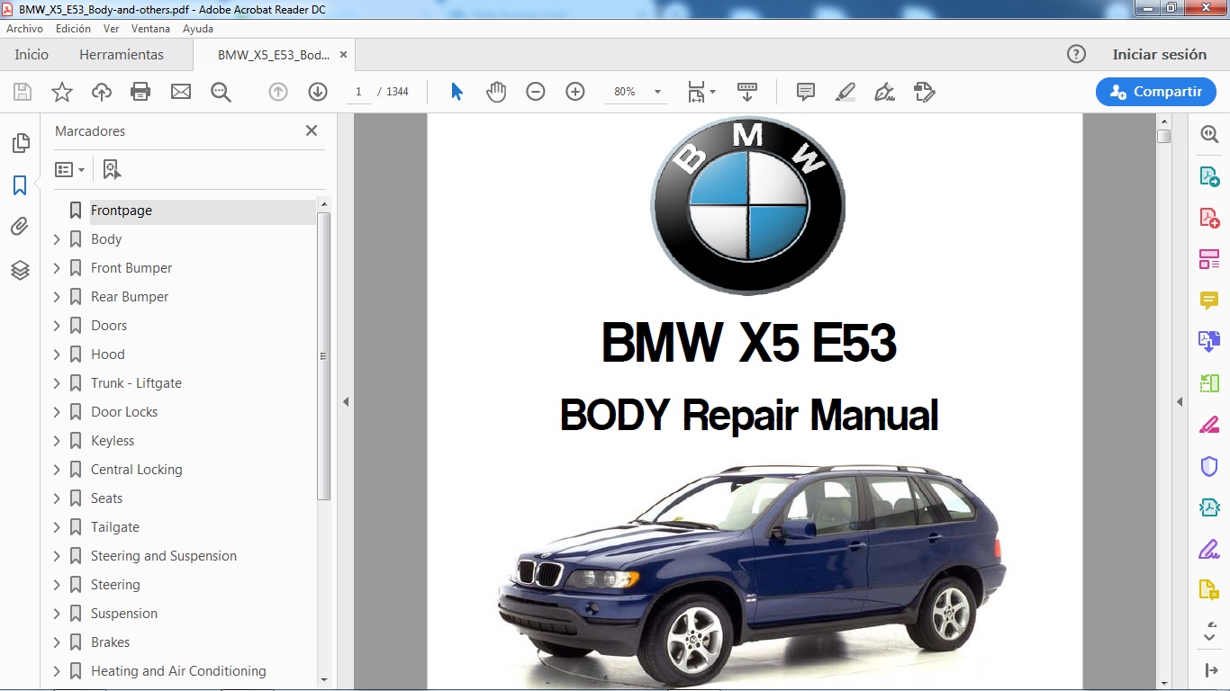
Task: Zoom in with the plus icon
Action: click(x=575, y=92)
